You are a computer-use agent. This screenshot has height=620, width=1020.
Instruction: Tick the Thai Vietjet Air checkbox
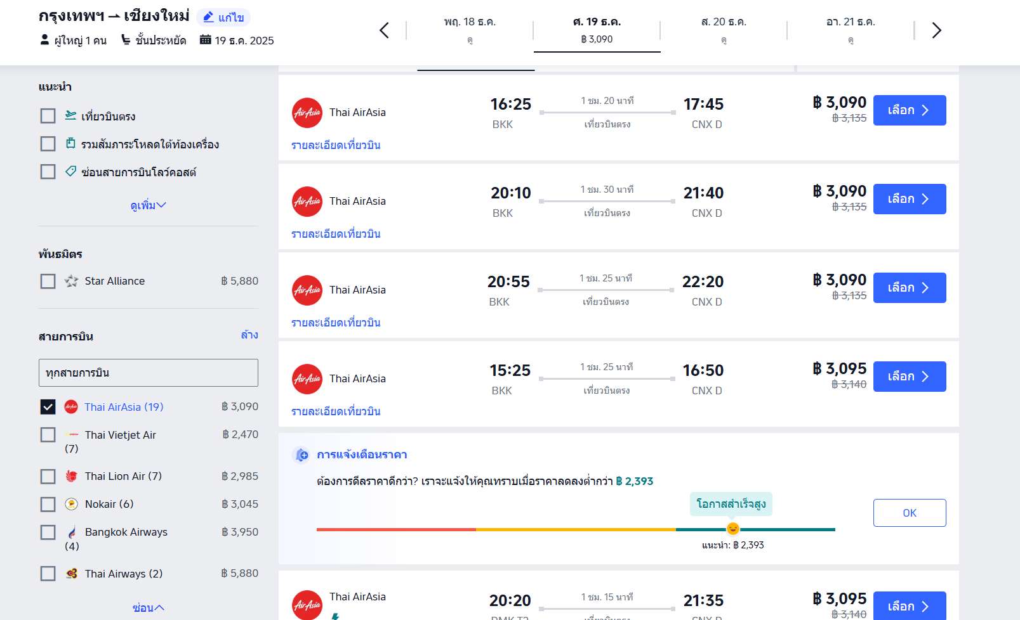[x=48, y=435]
